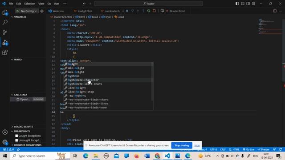Stop the debug session

[x=154, y=11]
